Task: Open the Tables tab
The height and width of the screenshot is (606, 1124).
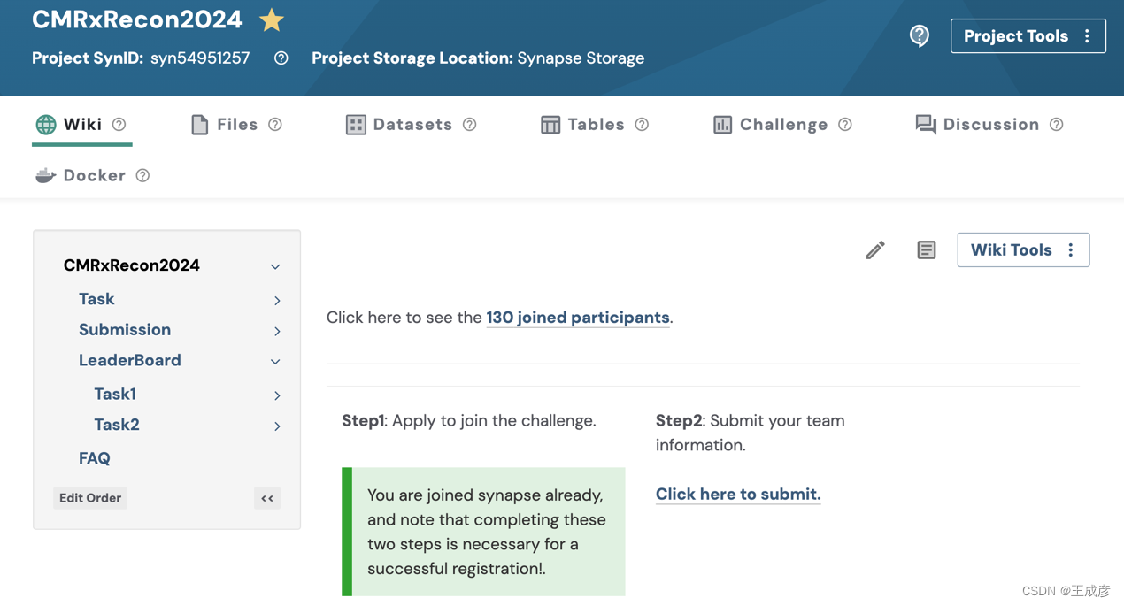Action: [x=595, y=125]
